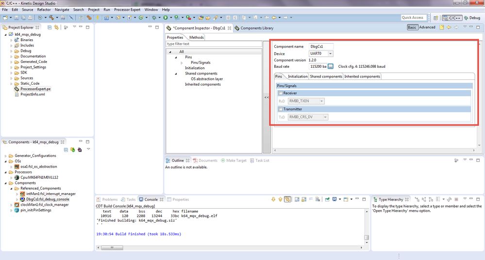Click the Console up arrow icon

click(280, 199)
